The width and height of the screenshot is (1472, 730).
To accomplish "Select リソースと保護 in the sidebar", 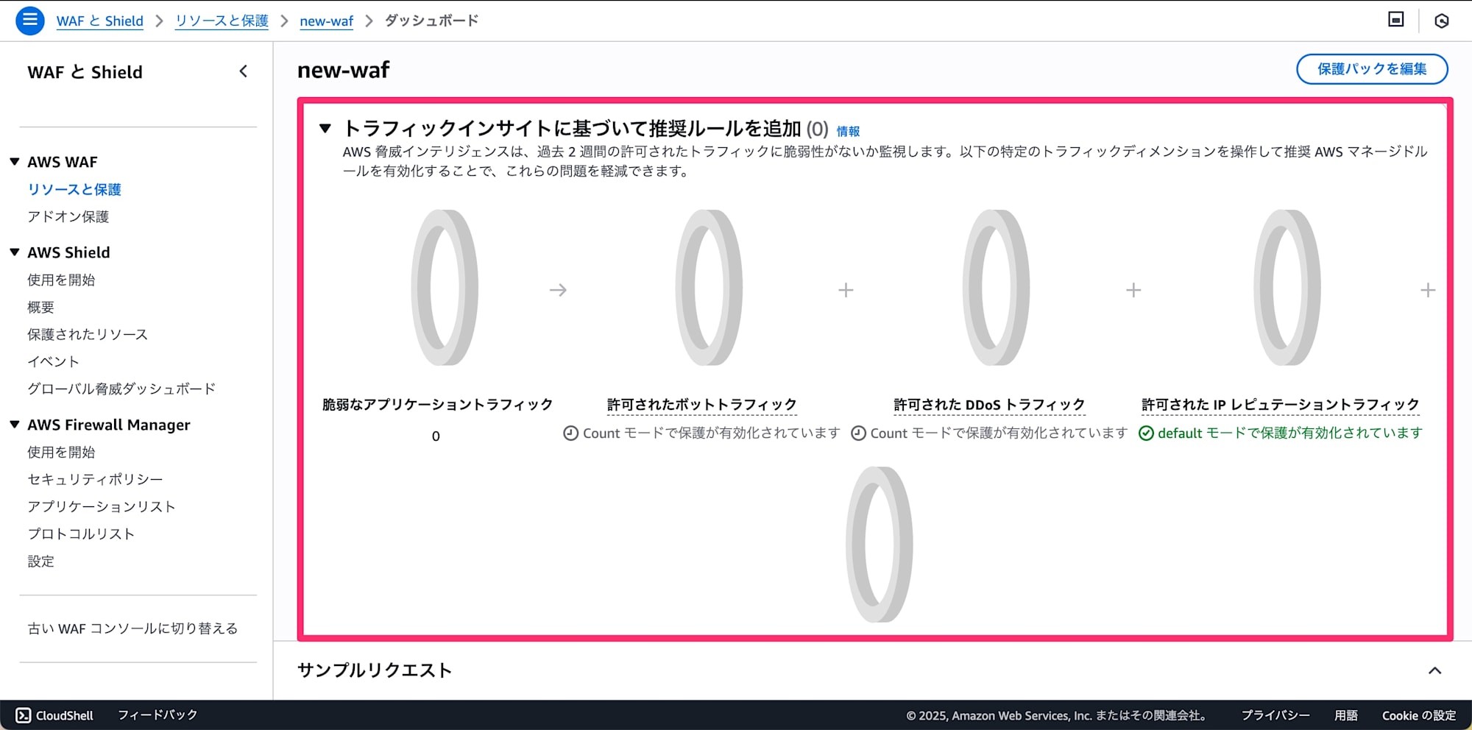I will pos(74,189).
